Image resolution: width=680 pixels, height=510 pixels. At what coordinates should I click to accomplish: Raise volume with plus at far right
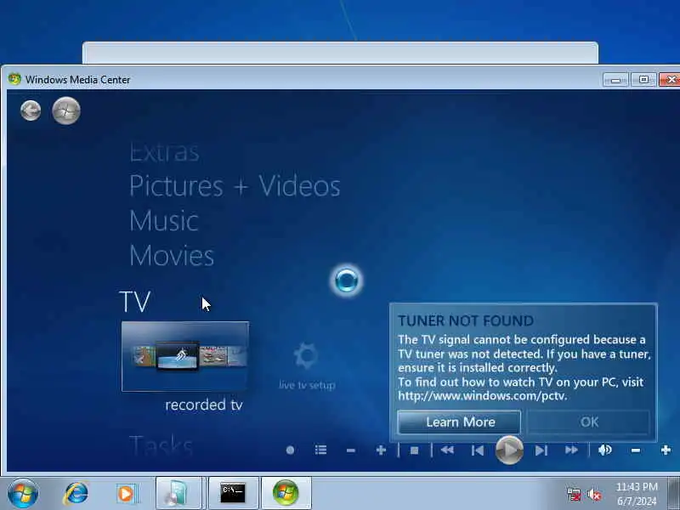pyautogui.click(x=666, y=450)
